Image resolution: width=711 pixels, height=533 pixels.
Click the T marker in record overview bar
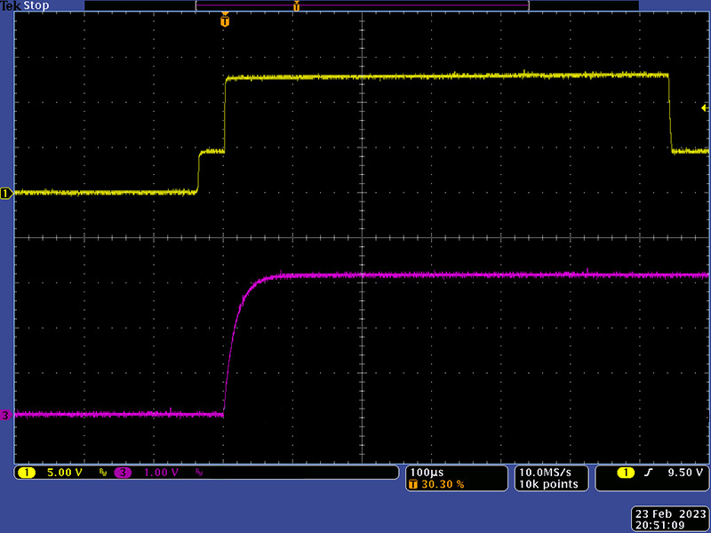296,6
